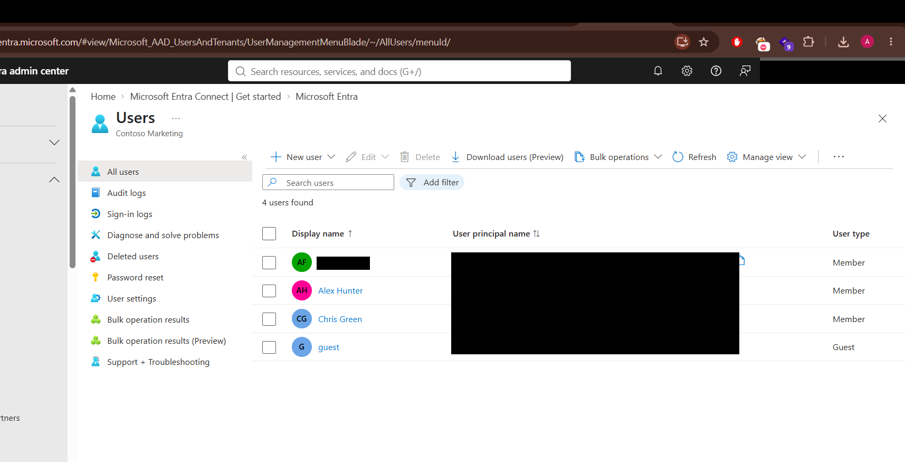
Task: Click the AH avatar for Alex Hunter
Action: tap(302, 290)
